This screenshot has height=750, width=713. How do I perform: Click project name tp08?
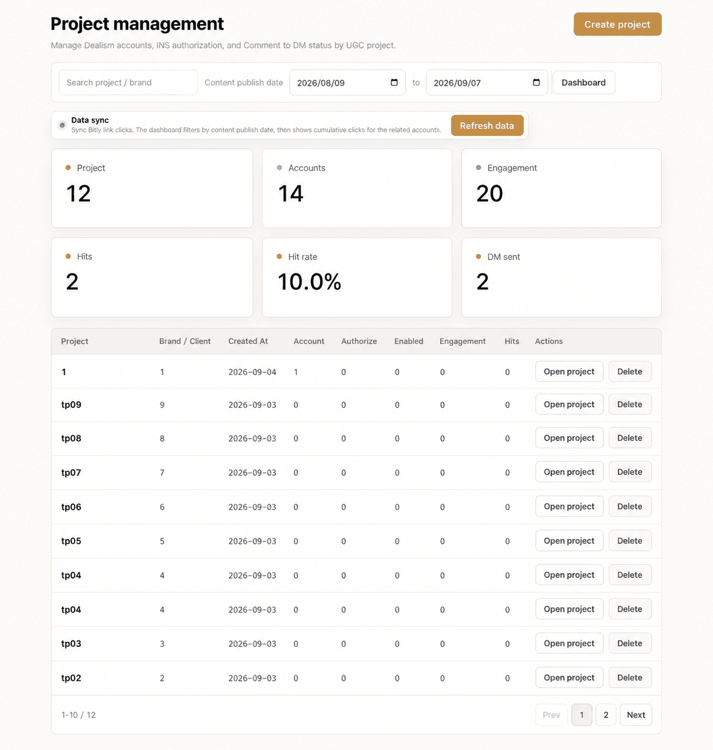[x=71, y=439]
